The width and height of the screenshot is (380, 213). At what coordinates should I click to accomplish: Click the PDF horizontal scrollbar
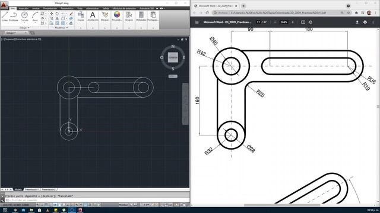[282, 205]
